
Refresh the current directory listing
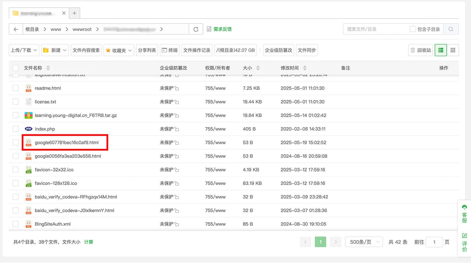click(x=195, y=29)
